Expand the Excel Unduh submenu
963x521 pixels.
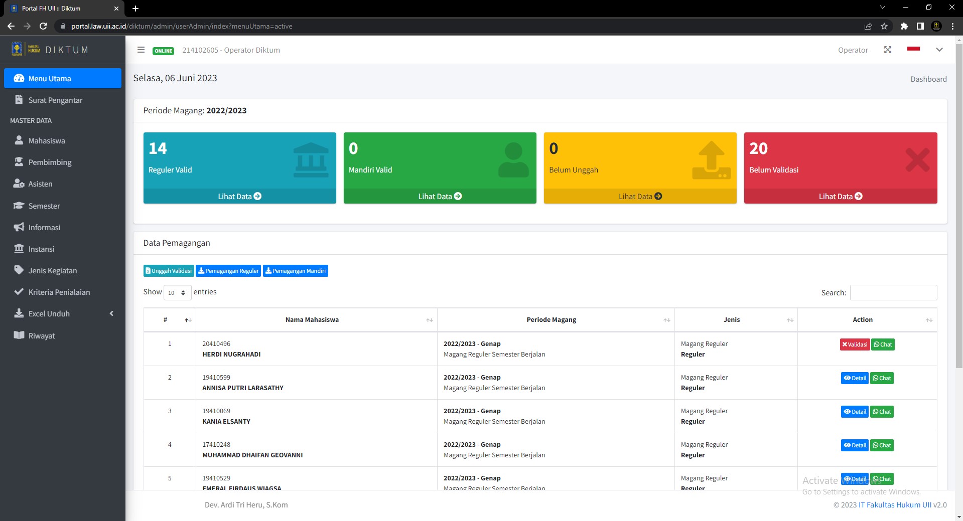pyautogui.click(x=63, y=313)
